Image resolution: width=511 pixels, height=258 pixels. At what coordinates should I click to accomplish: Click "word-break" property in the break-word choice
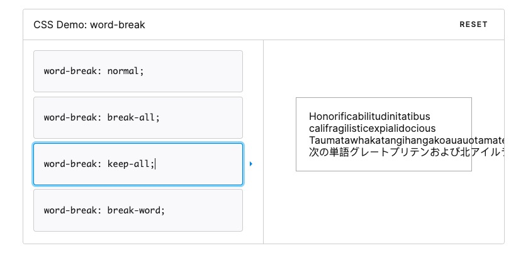[x=69, y=210]
